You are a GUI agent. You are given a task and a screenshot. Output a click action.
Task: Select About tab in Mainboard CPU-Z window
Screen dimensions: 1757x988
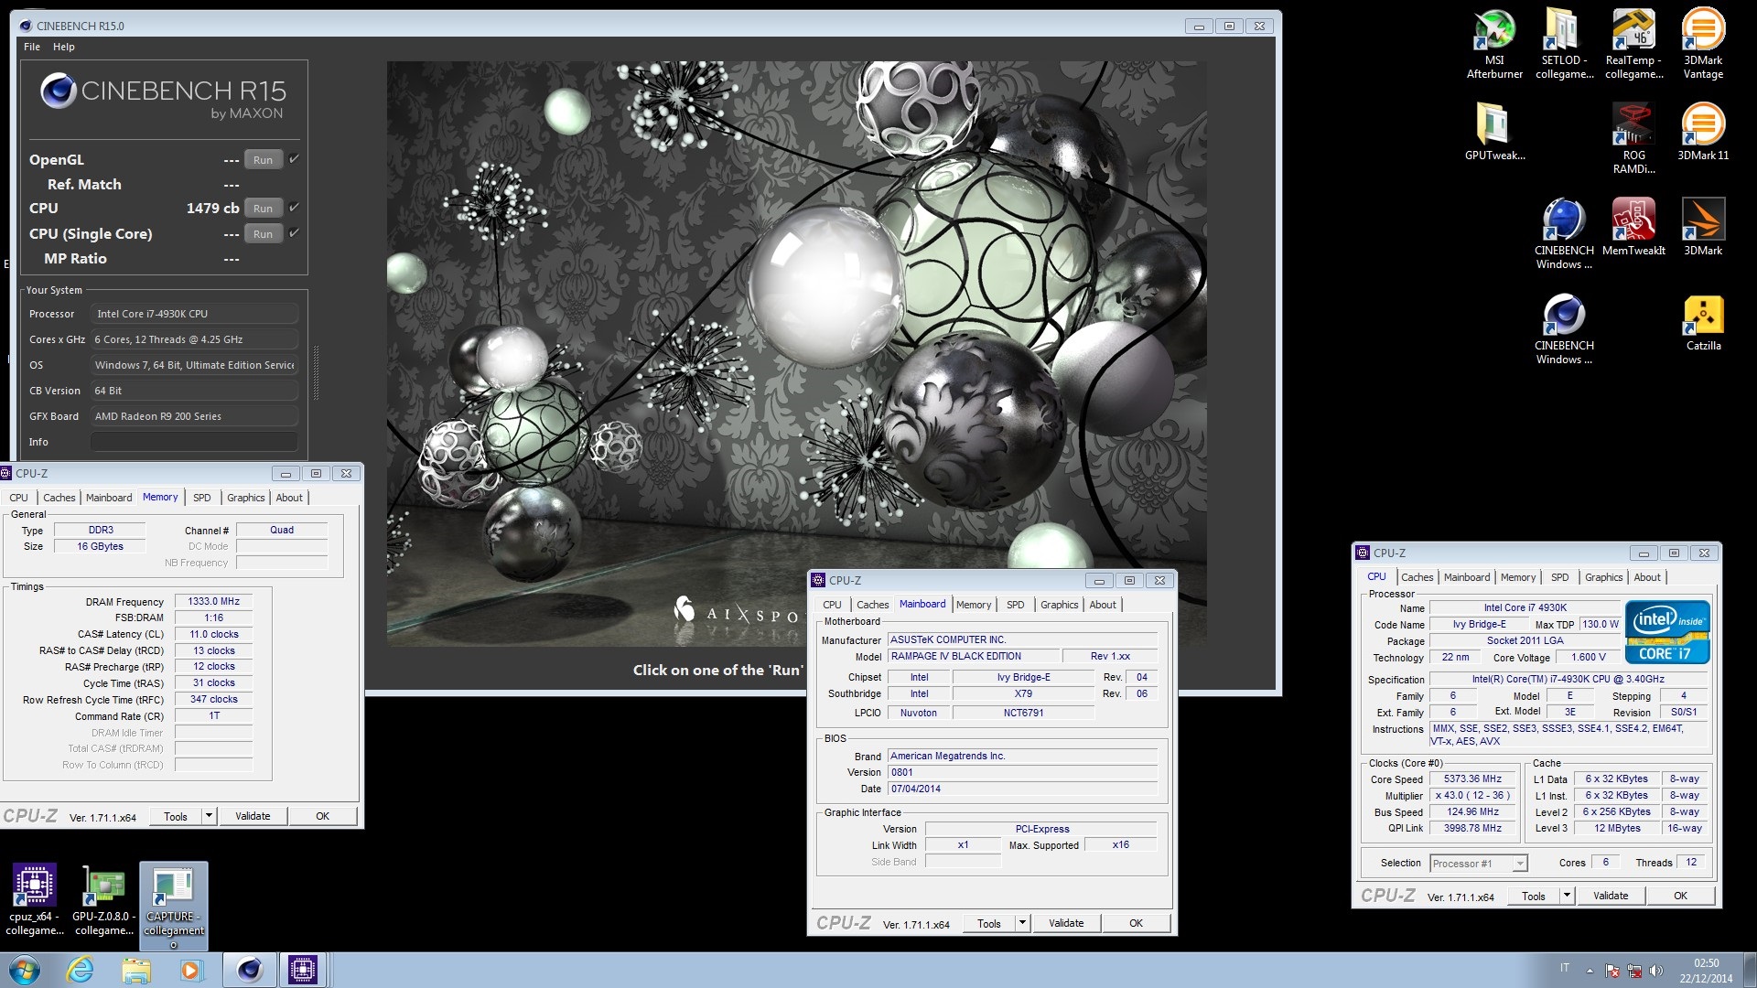1103,605
